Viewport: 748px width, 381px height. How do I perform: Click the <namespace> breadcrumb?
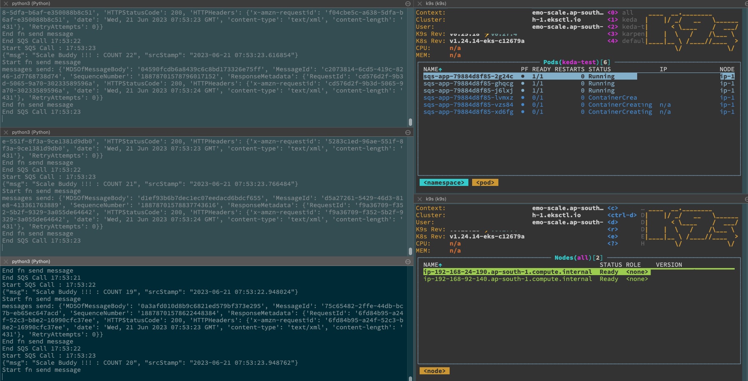pyautogui.click(x=444, y=183)
